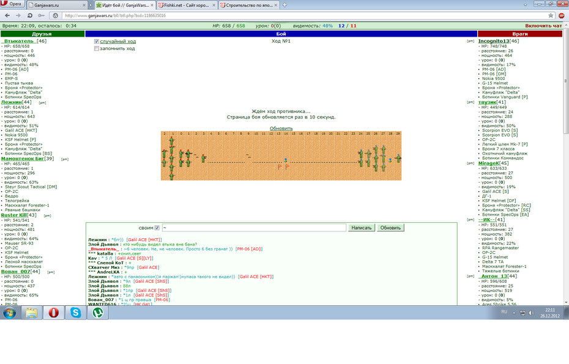Open a new tab with the plus icon

[284, 5]
